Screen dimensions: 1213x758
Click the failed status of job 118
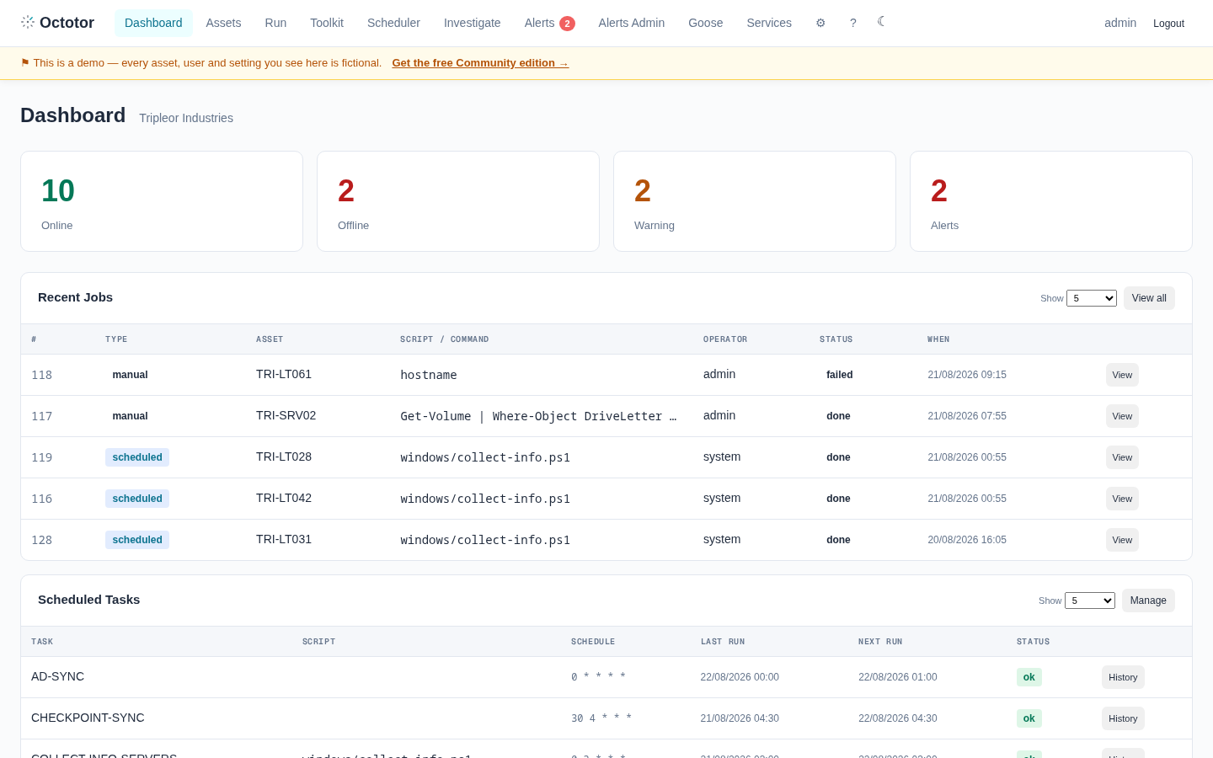pyautogui.click(x=839, y=375)
